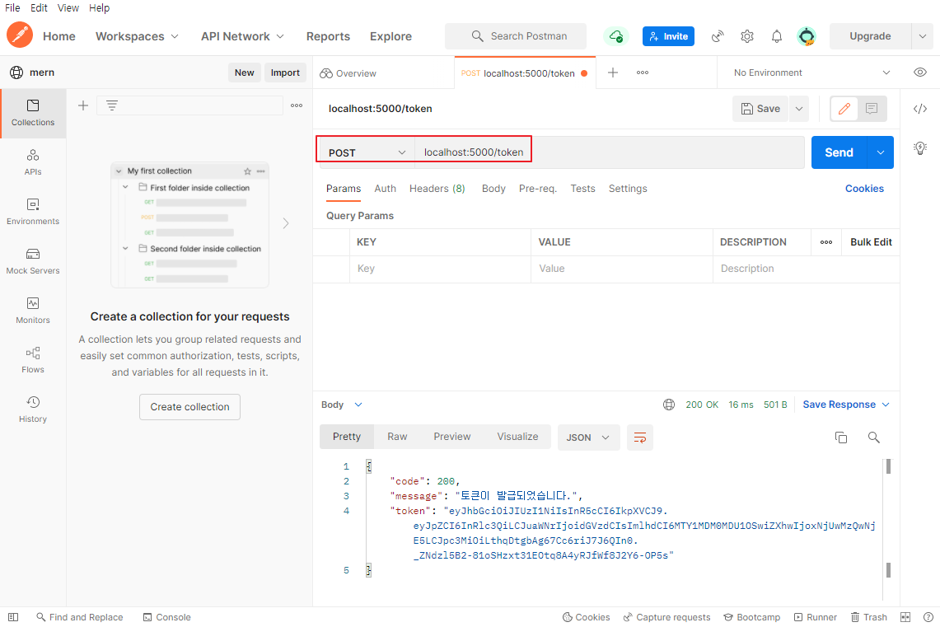Open the code snippet panel icon
This screenshot has height=627, width=940.
pos(920,109)
